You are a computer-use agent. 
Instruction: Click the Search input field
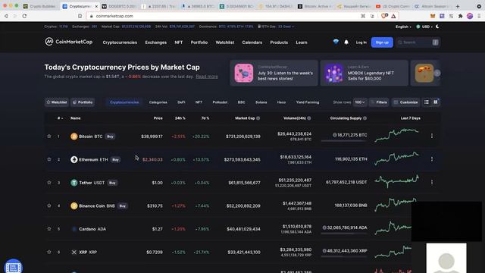coord(418,42)
